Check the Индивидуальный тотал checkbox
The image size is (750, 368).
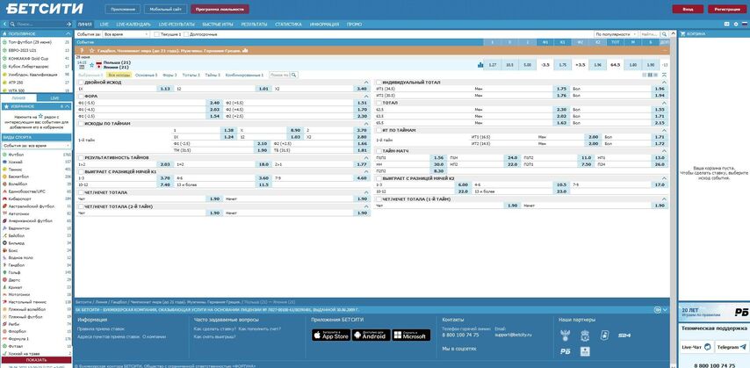(x=379, y=83)
